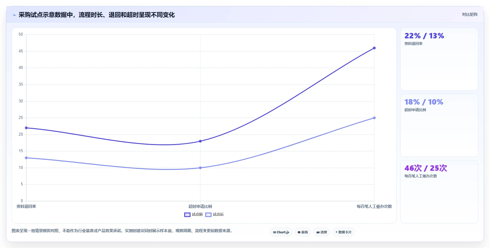Click the chart icon beside the title
This screenshot has width=490, height=248.
tap(14, 15)
